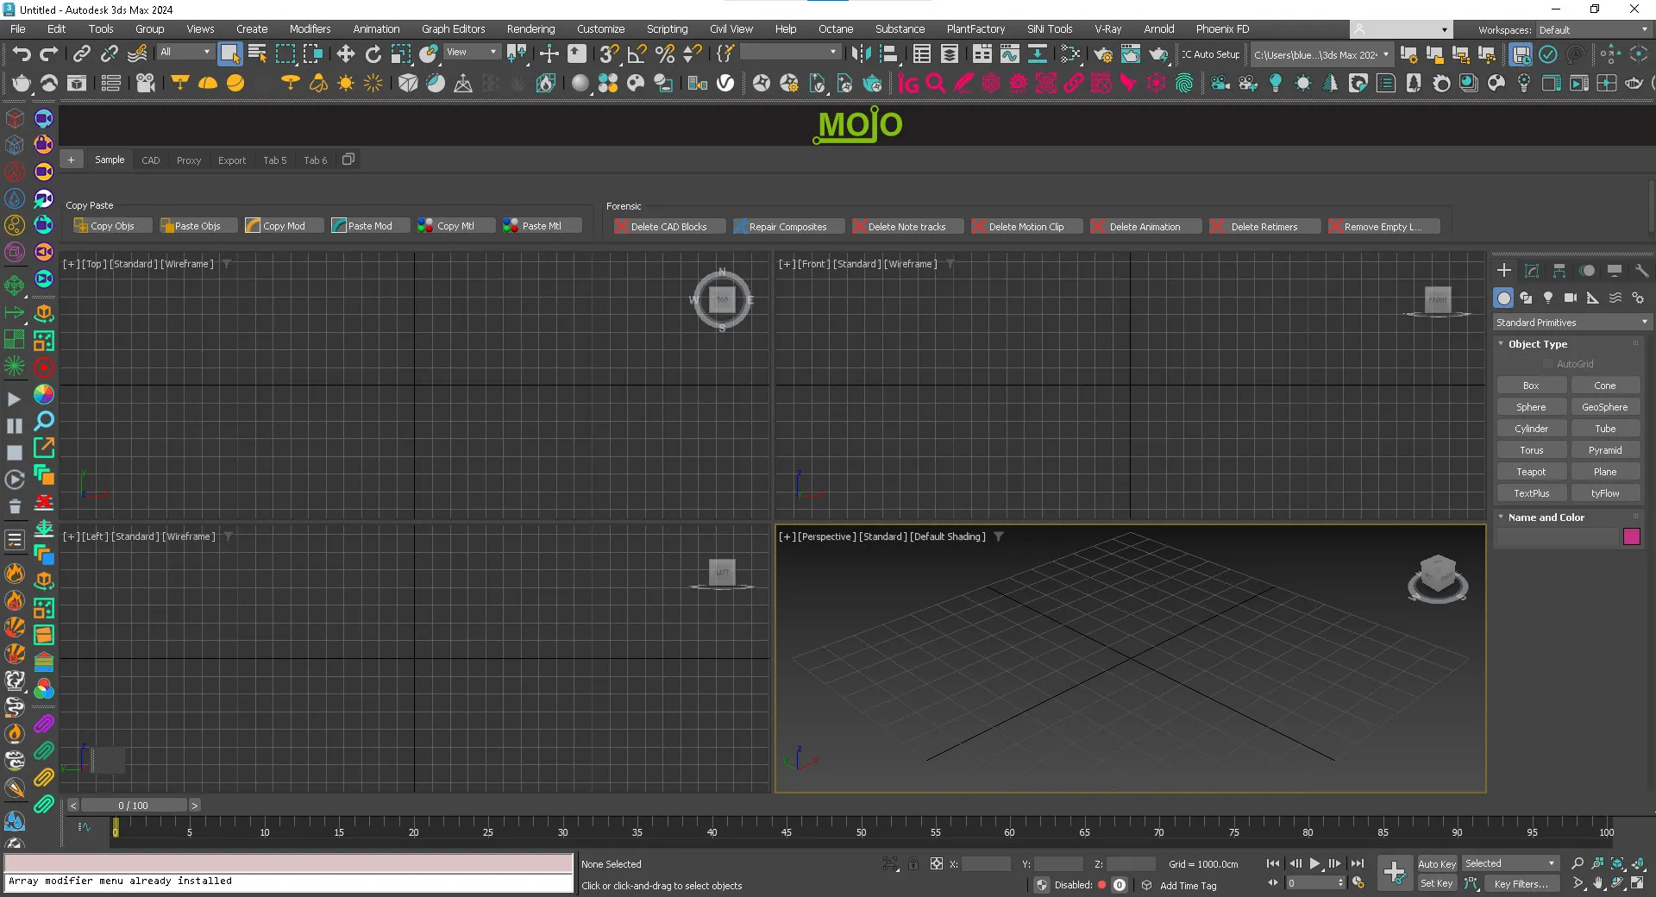Switch to Cameras create category
The width and height of the screenshot is (1656, 897).
point(1571,298)
